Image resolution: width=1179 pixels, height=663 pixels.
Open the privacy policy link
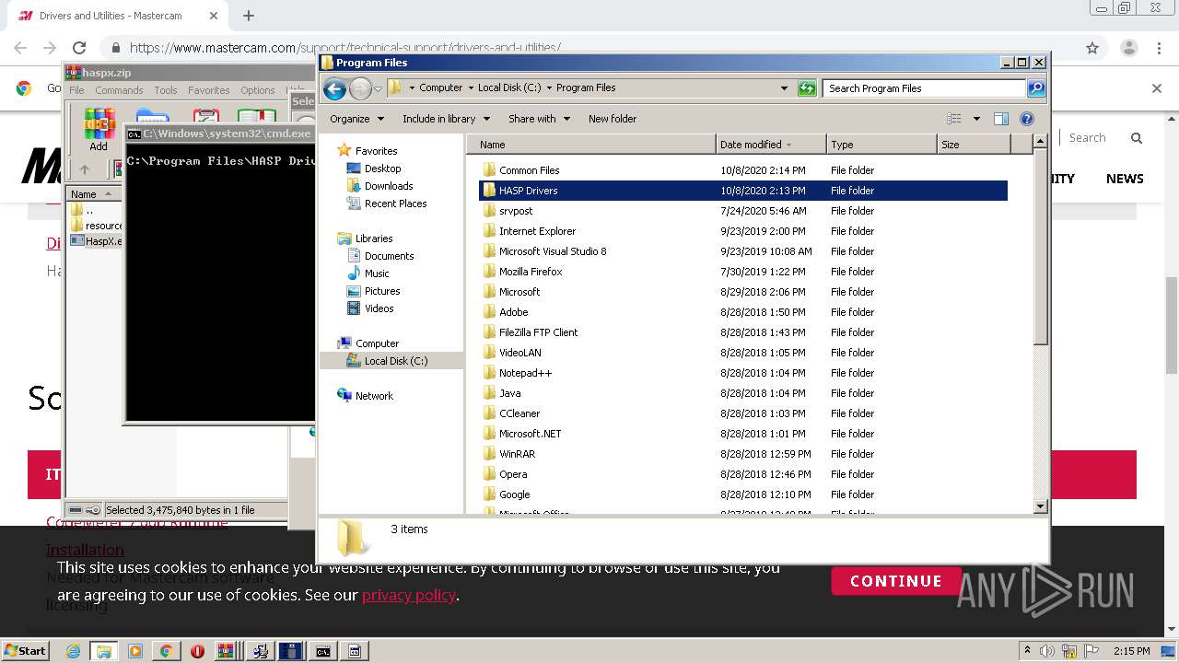(408, 595)
